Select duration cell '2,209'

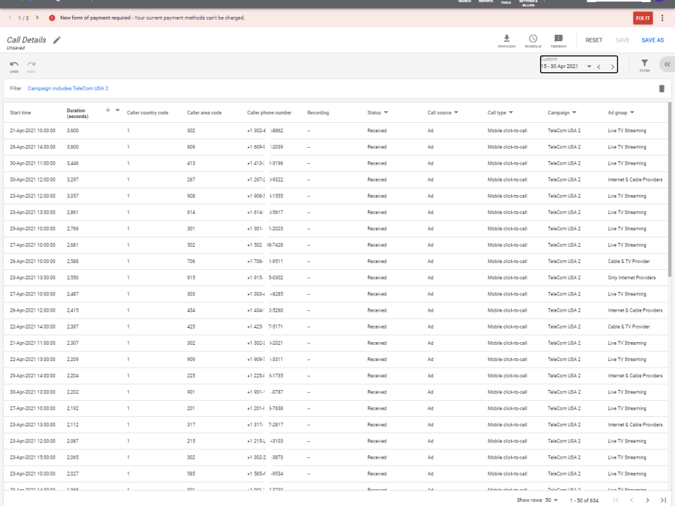point(73,360)
